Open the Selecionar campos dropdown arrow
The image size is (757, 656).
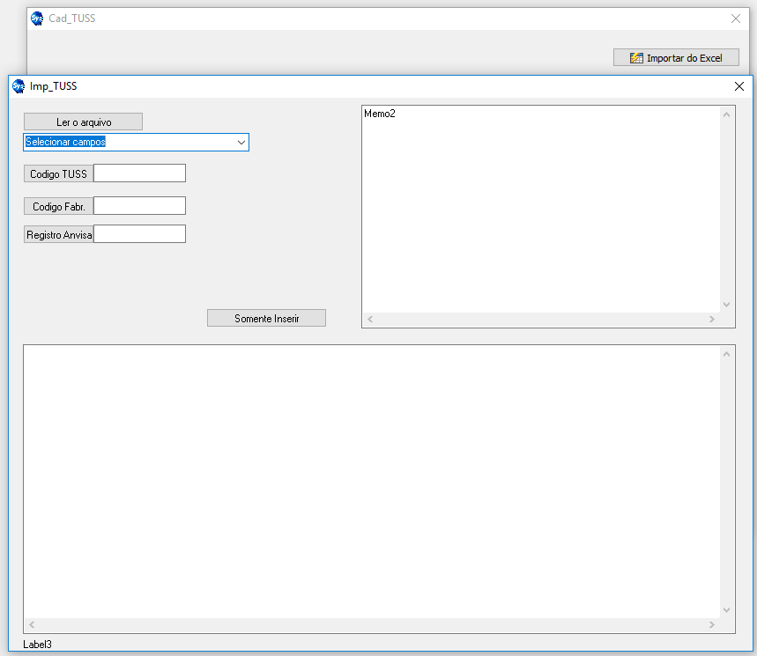[241, 142]
